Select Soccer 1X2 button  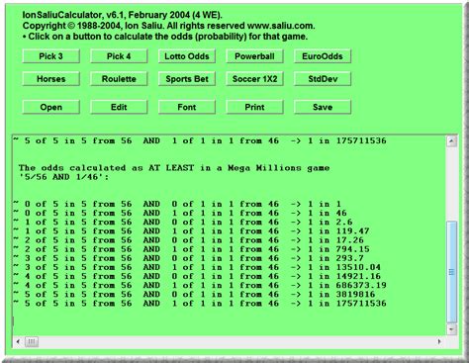[254, 79]
